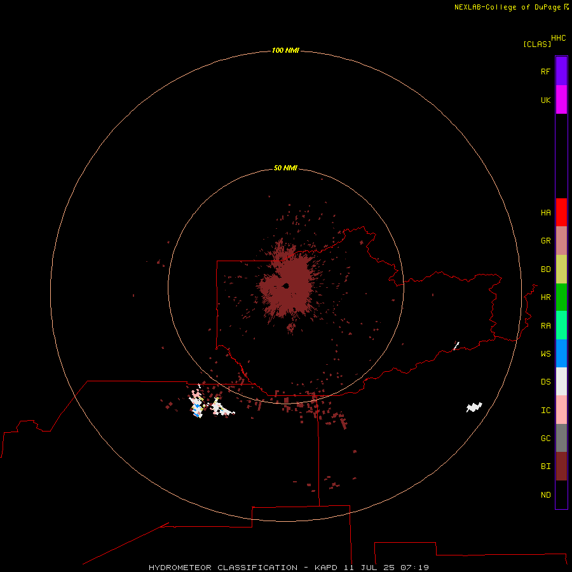Click the HYDROMETEOR CLASSIFICATION title text
Image resolution: width=572 pixels, height=572 pixels.
point(223,568)
